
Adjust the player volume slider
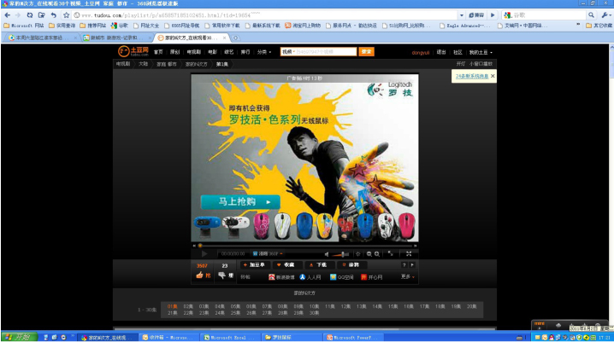340,254
